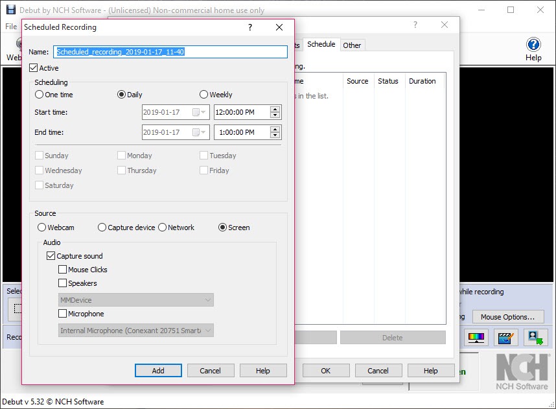Choose Webcam as the recording source
This screenshot has height=409, width=556.
42,228
